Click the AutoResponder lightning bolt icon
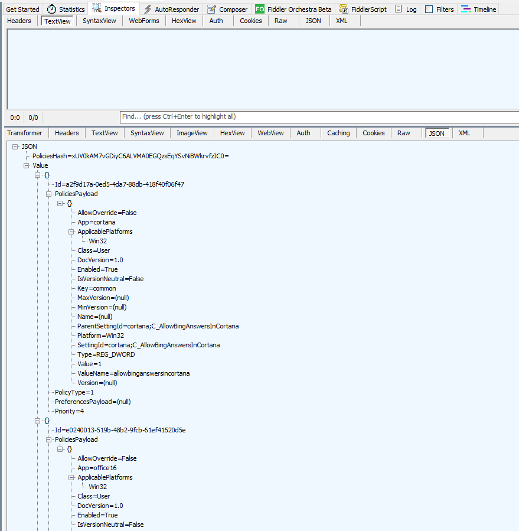The height and width of the screenshot is (531, 519). (148, 9)
